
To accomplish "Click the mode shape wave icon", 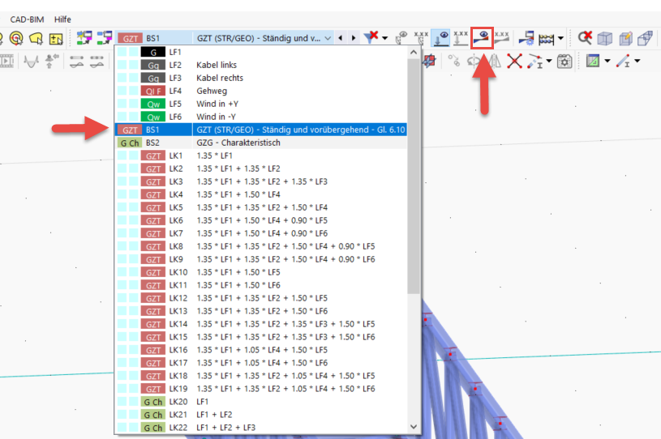I will point(31,62).
